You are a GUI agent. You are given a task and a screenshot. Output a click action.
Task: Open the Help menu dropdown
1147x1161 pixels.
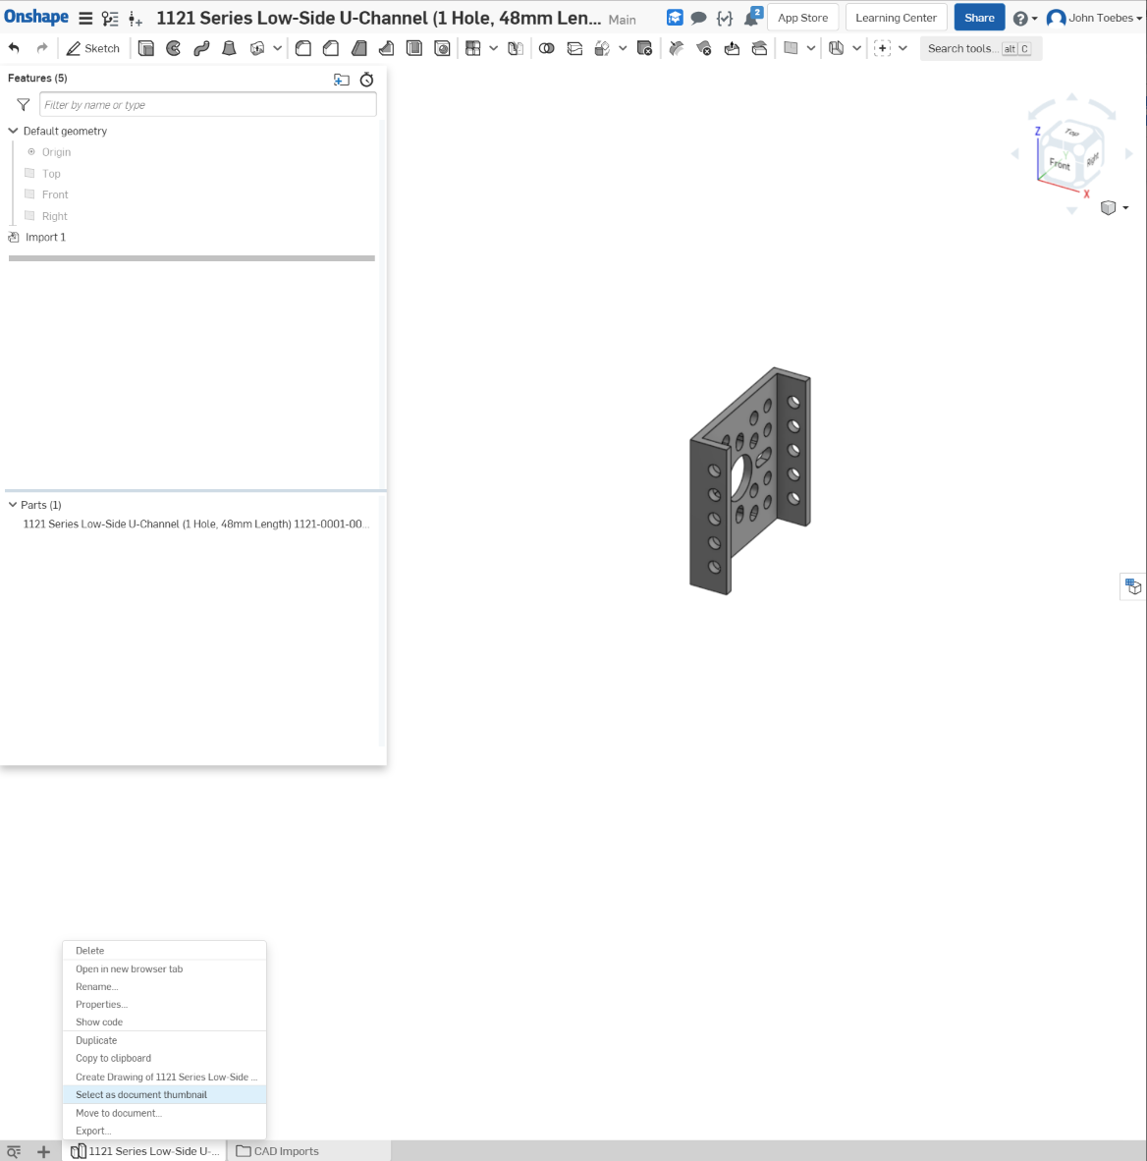point(1025,19)
